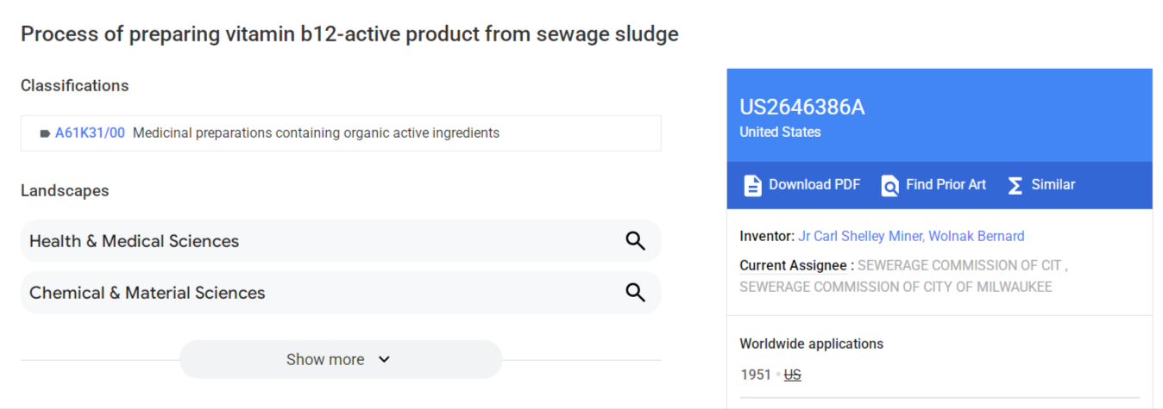This screenshot has width=1163, height=409.
Task: Open inventor Wolnak Bernard link
Action: [x=977, y=236]
